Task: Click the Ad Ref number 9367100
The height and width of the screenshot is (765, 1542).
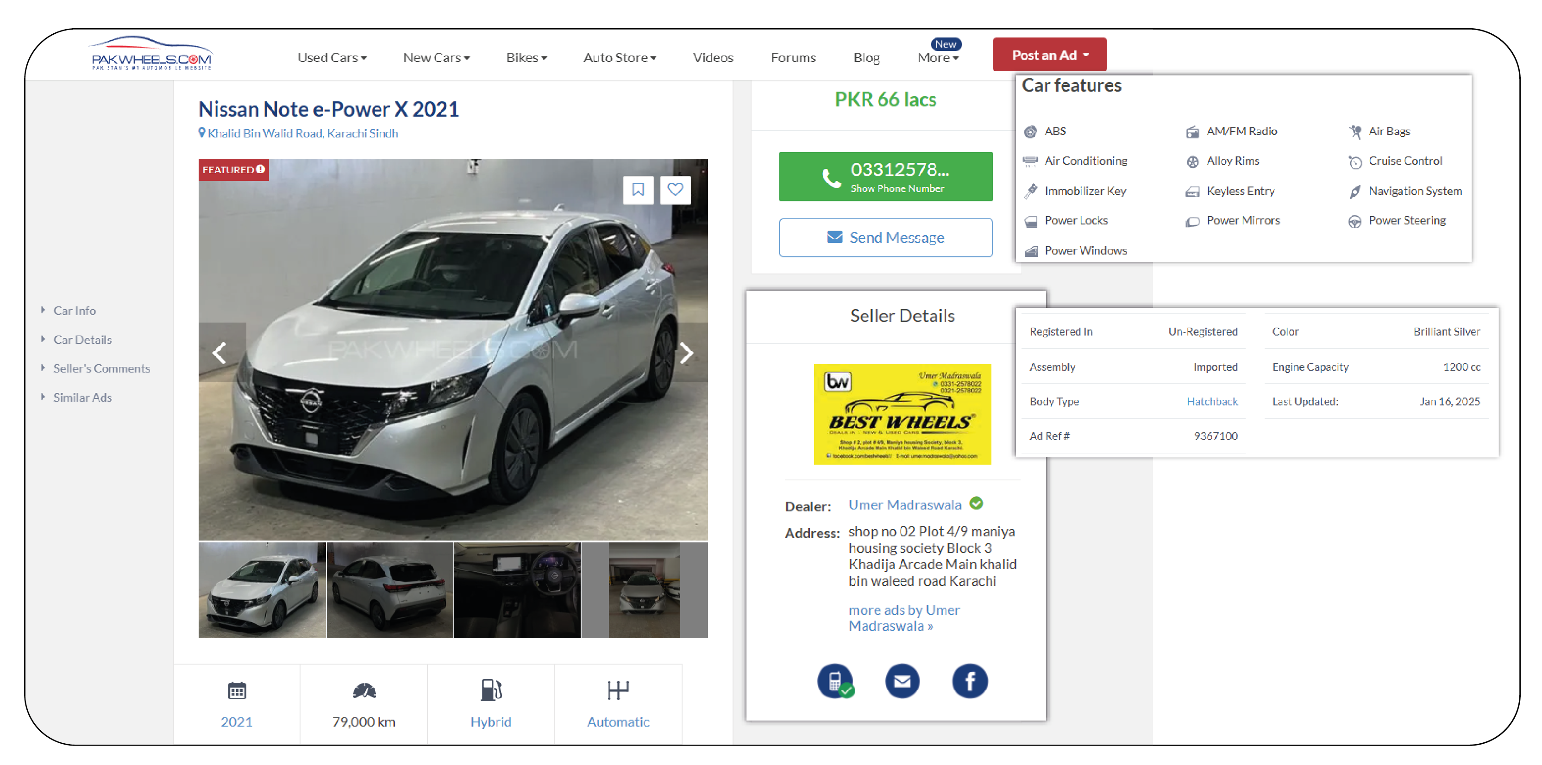Action: click(1215, 436)
